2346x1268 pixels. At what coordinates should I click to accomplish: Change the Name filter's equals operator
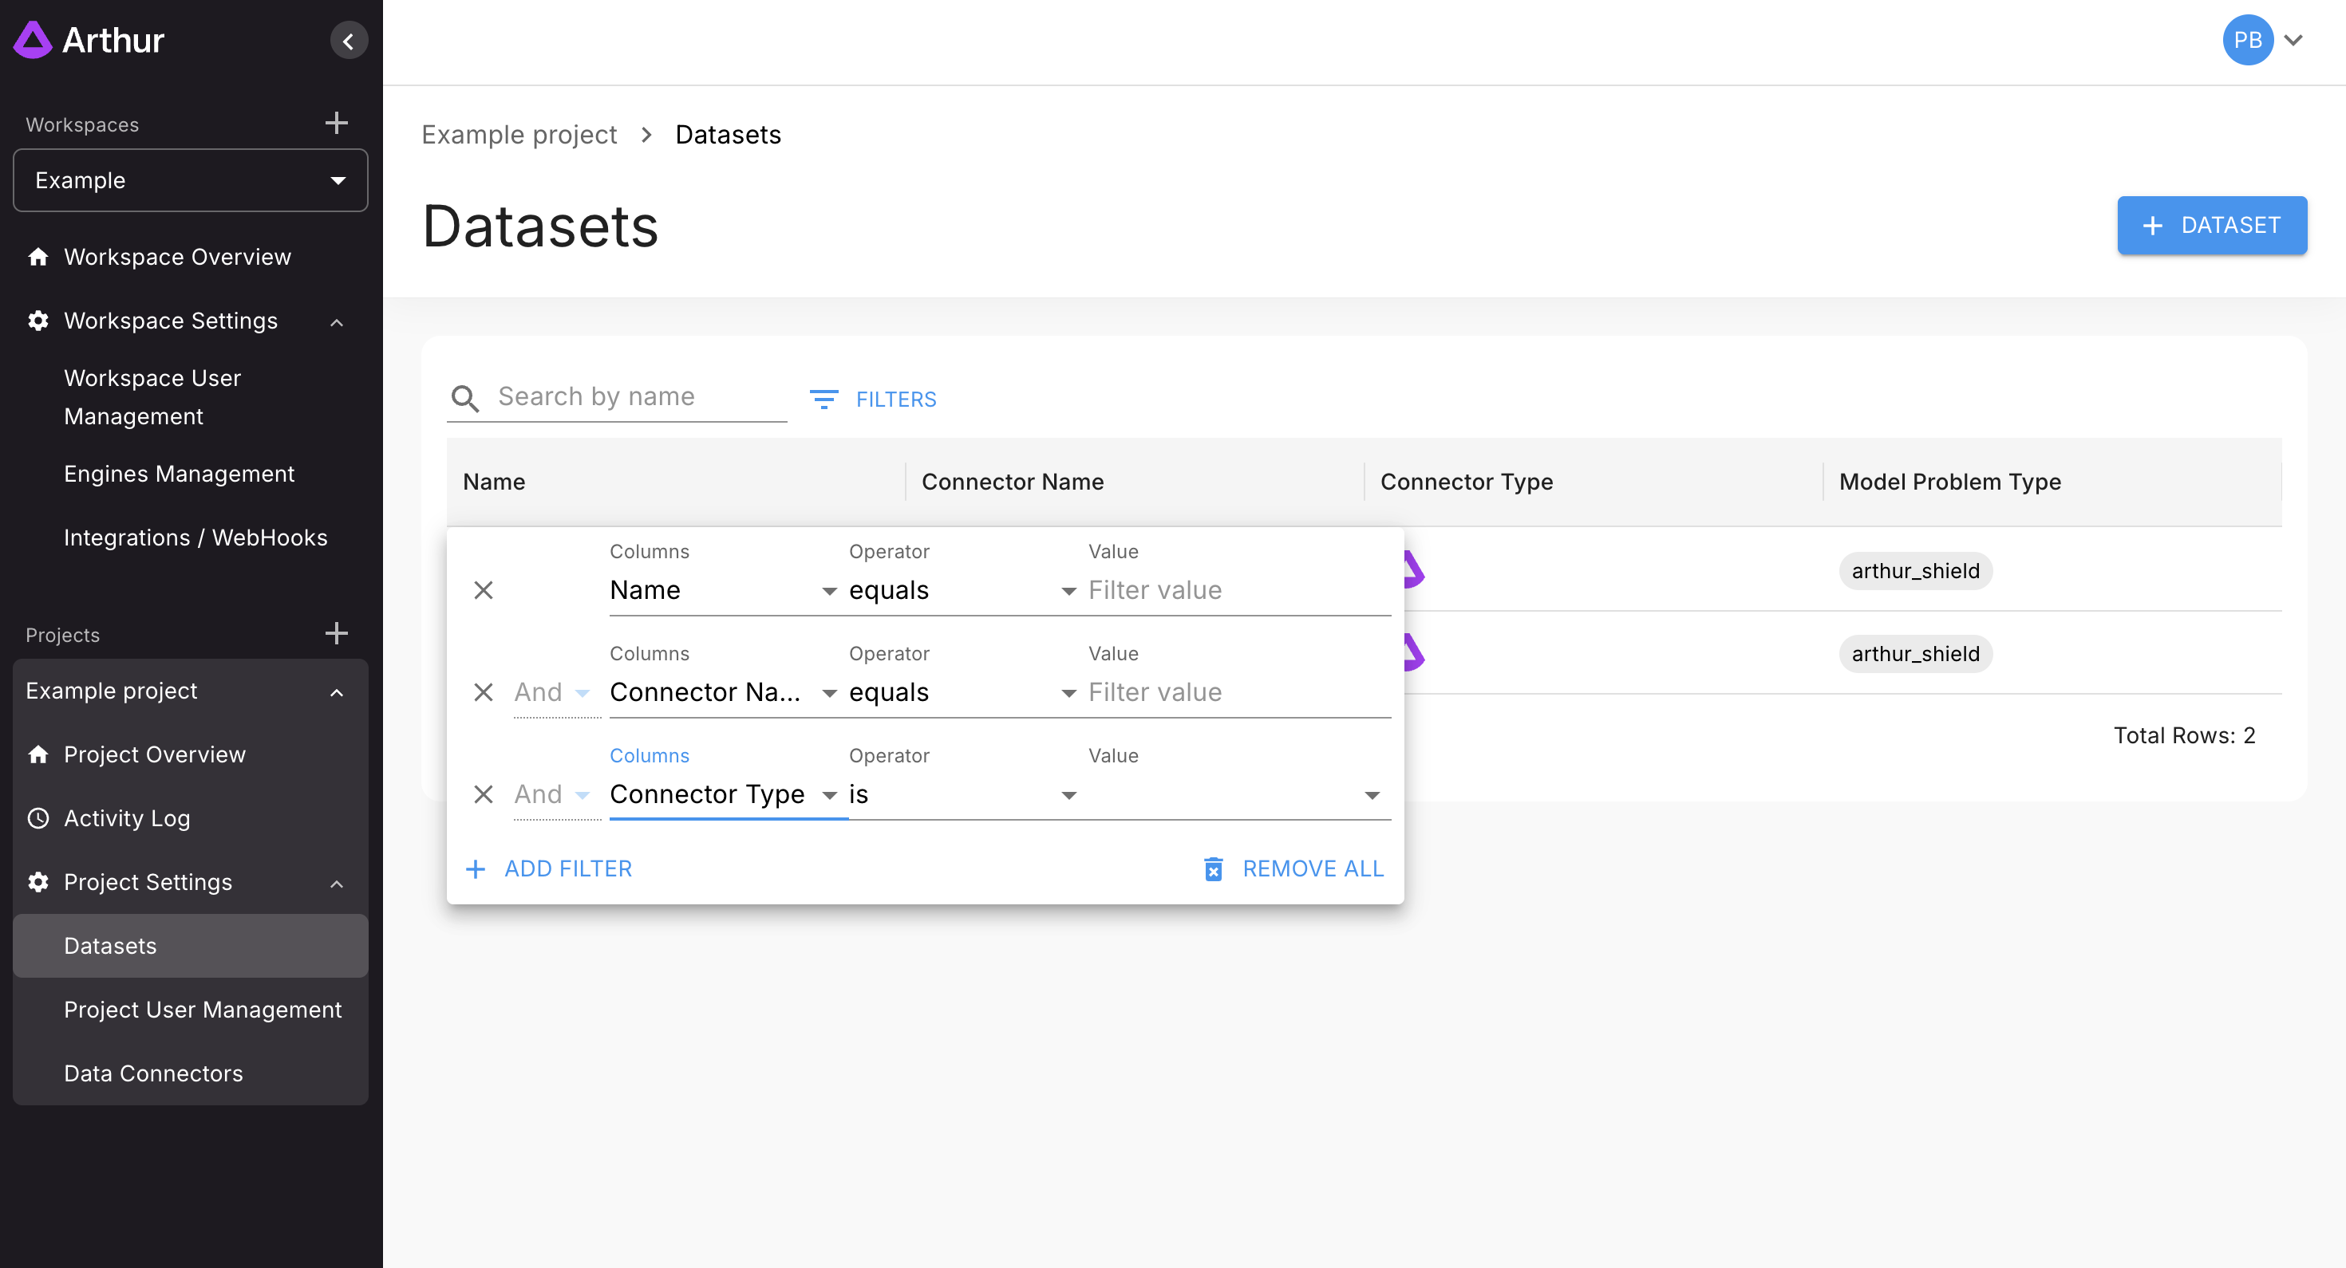tap(961, 591)
